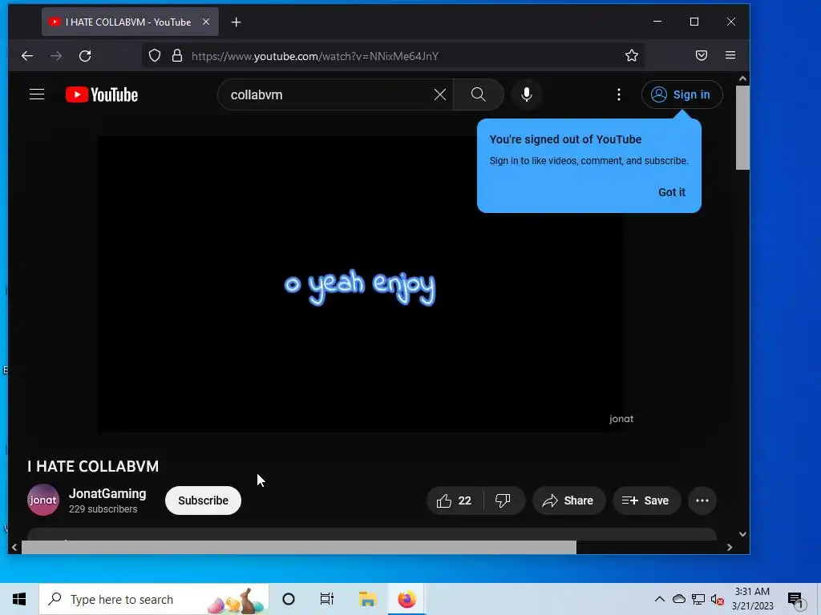Open JonatGaming channel avatar

pyautogui.click(x=43, y=500)
